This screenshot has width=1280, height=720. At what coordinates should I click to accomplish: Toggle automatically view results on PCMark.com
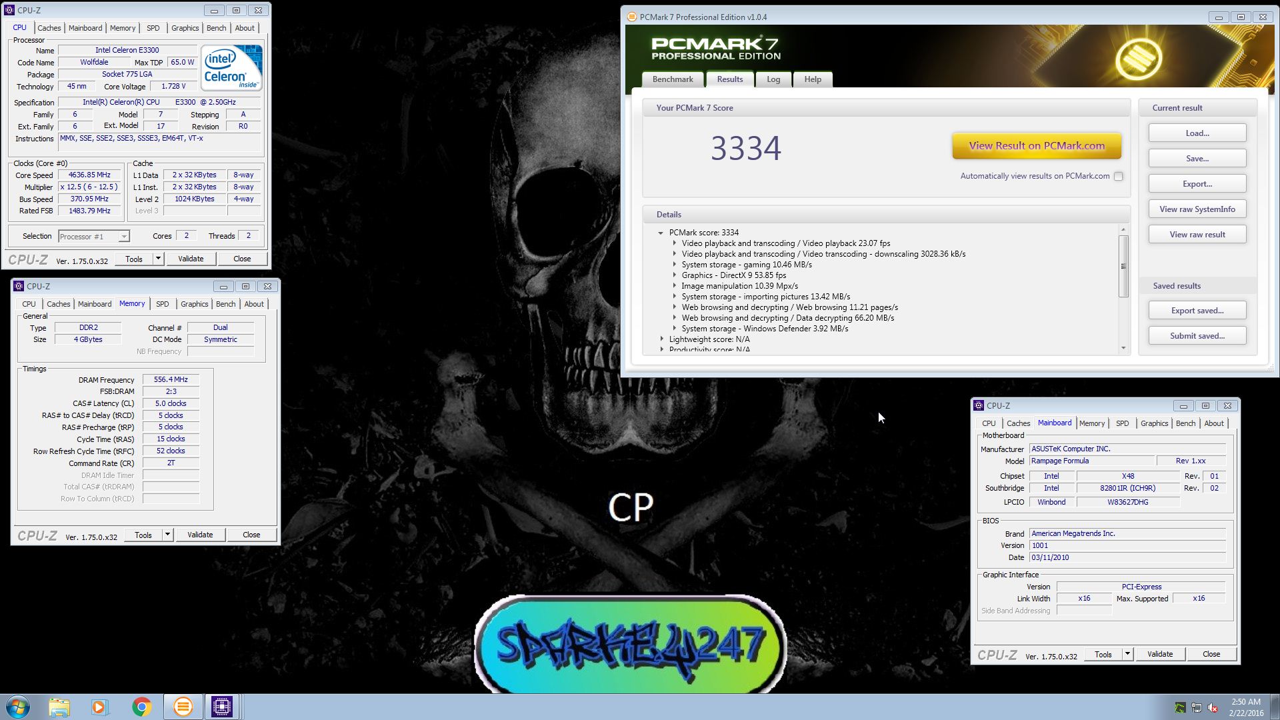click(1118, 176)
